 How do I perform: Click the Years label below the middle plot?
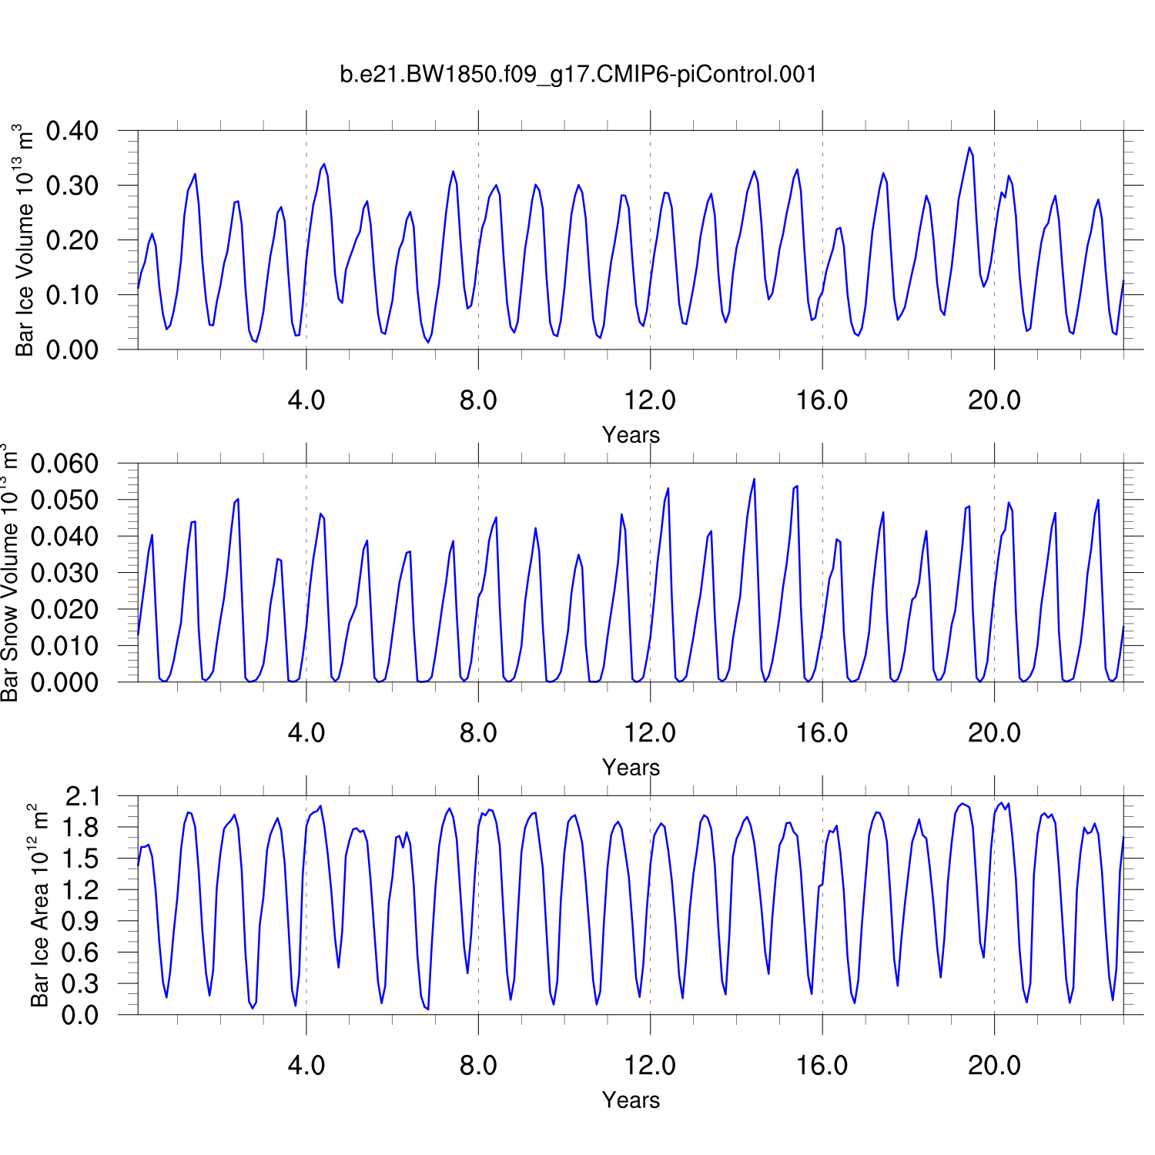[x=631, y=768]
